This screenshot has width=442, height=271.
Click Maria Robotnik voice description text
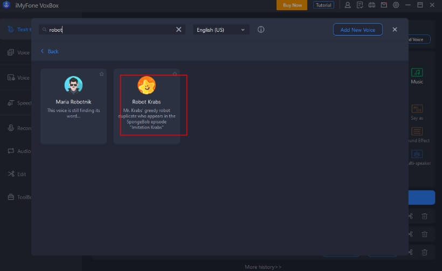click(73, 113)
